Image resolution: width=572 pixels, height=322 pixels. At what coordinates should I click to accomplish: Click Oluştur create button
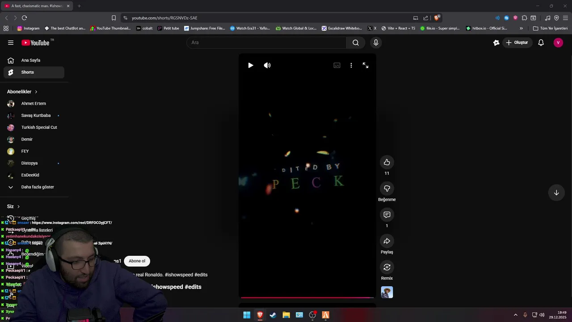click(517, 42)
